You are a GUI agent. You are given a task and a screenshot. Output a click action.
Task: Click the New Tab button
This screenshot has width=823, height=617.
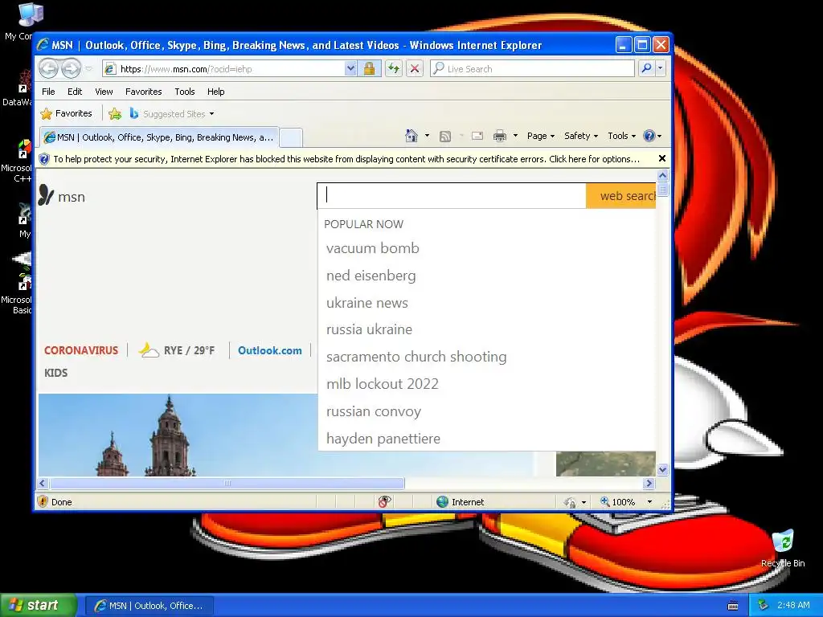tap(291, 138)
